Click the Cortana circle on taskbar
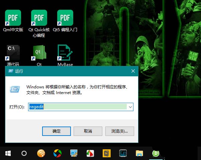 [x=24, y=153]
